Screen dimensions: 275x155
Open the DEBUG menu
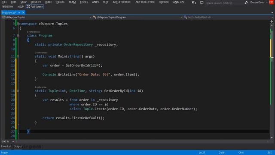(60, 2)
